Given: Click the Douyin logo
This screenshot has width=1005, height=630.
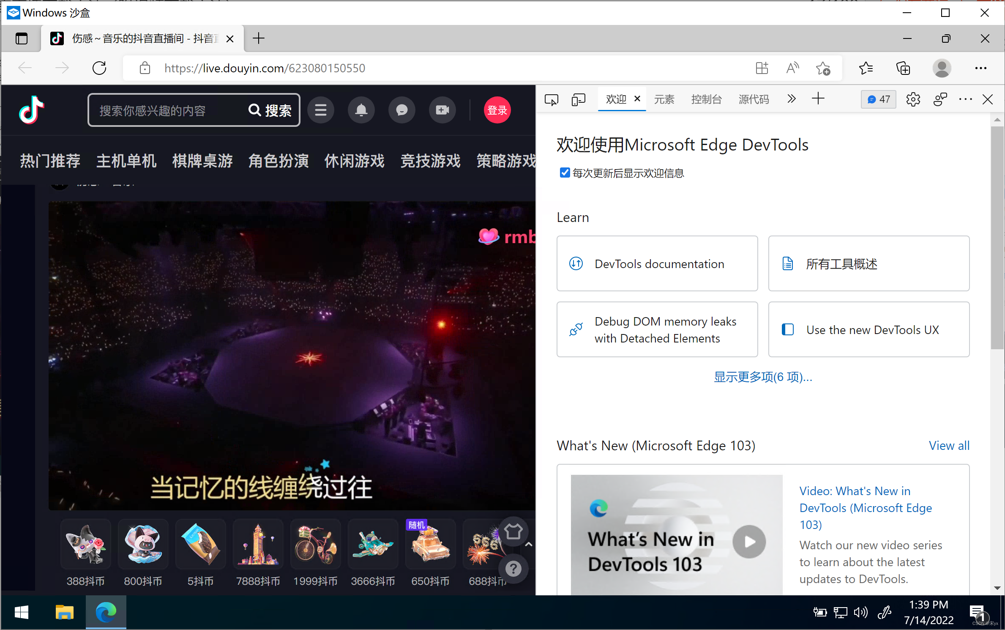Looking at the screenshot, I should click(32, 110).
